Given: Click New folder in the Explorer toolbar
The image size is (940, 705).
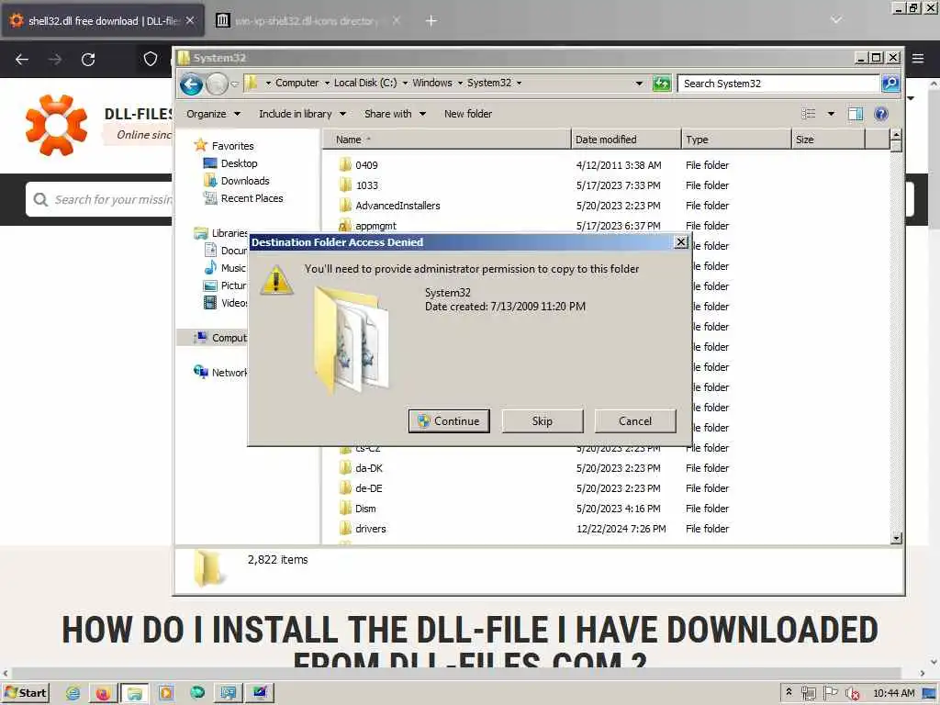Looking at the screenshot, I should coord(467,113).
